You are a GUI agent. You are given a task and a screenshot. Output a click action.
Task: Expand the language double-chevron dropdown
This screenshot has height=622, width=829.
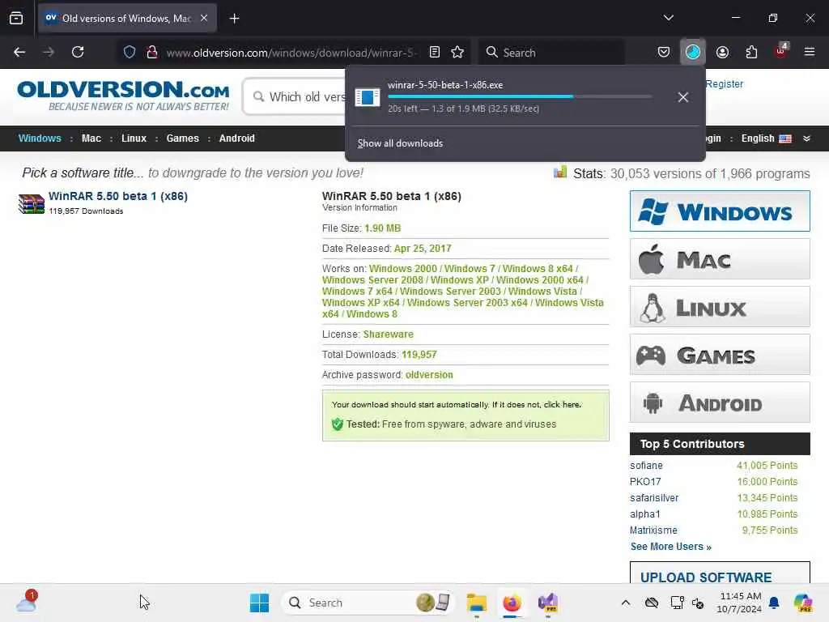pos(806,138)
